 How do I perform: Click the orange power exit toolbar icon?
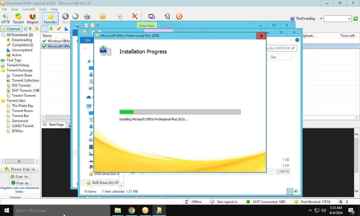pyautogui.click(x=179, y=17)
